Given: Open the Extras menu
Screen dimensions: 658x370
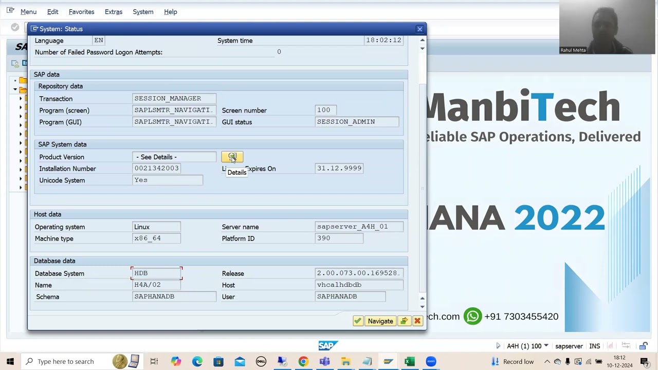Looking at the screenshot, I should (x=113, y=11).
